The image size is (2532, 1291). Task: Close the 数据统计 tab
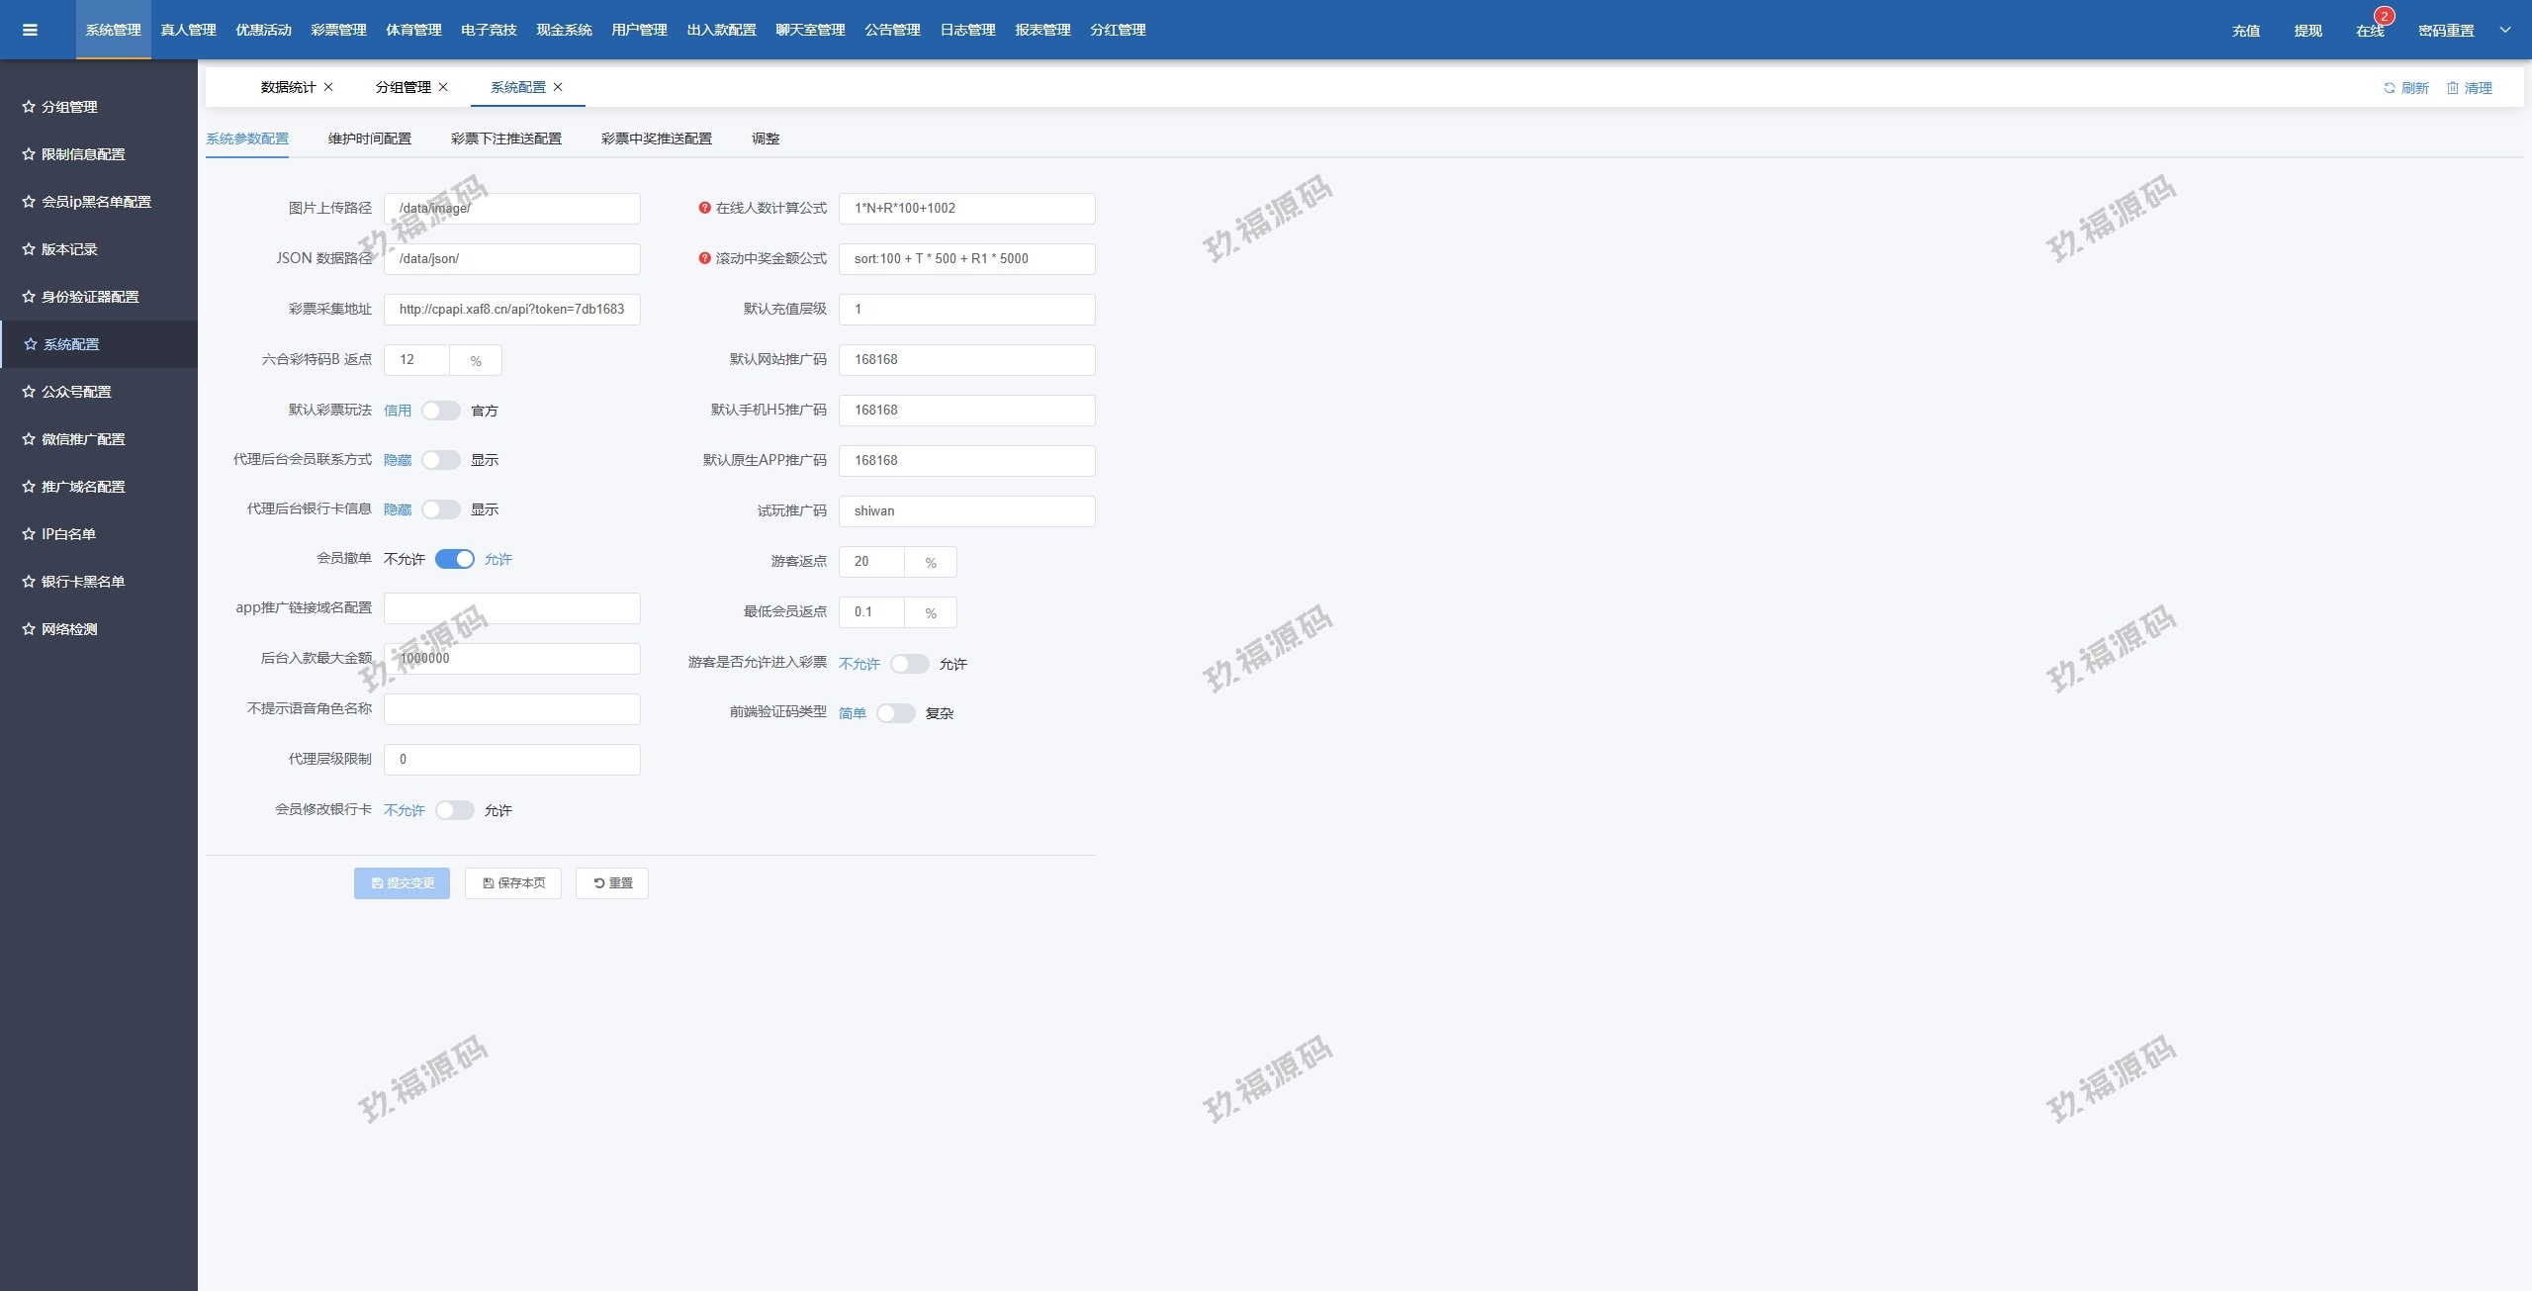[x=328, y=87]
